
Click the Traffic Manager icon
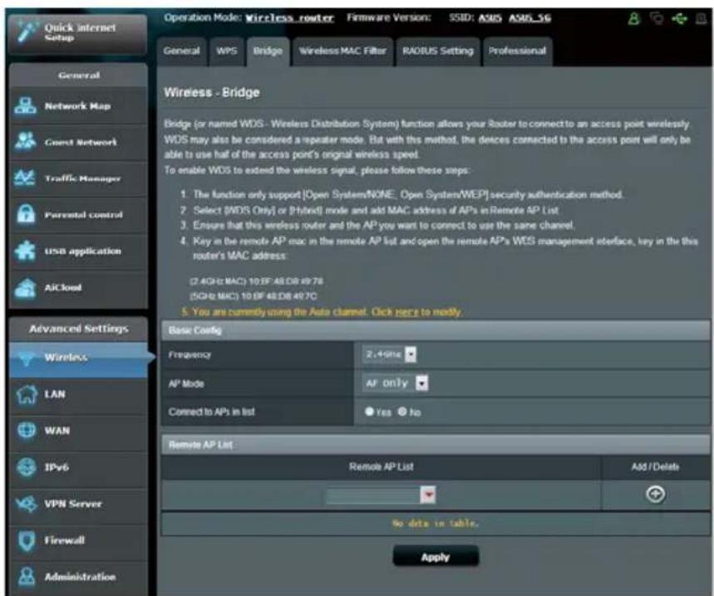pos(25,178)
